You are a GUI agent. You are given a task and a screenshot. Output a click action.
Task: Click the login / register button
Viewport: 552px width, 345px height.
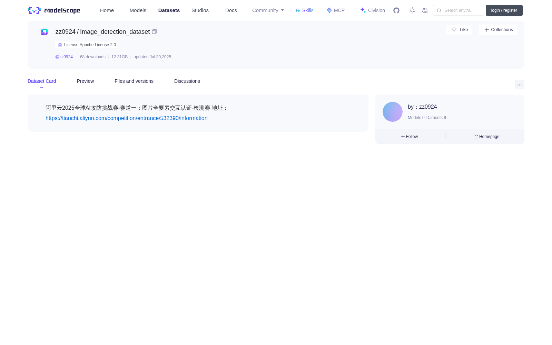[x=504, y=10]
